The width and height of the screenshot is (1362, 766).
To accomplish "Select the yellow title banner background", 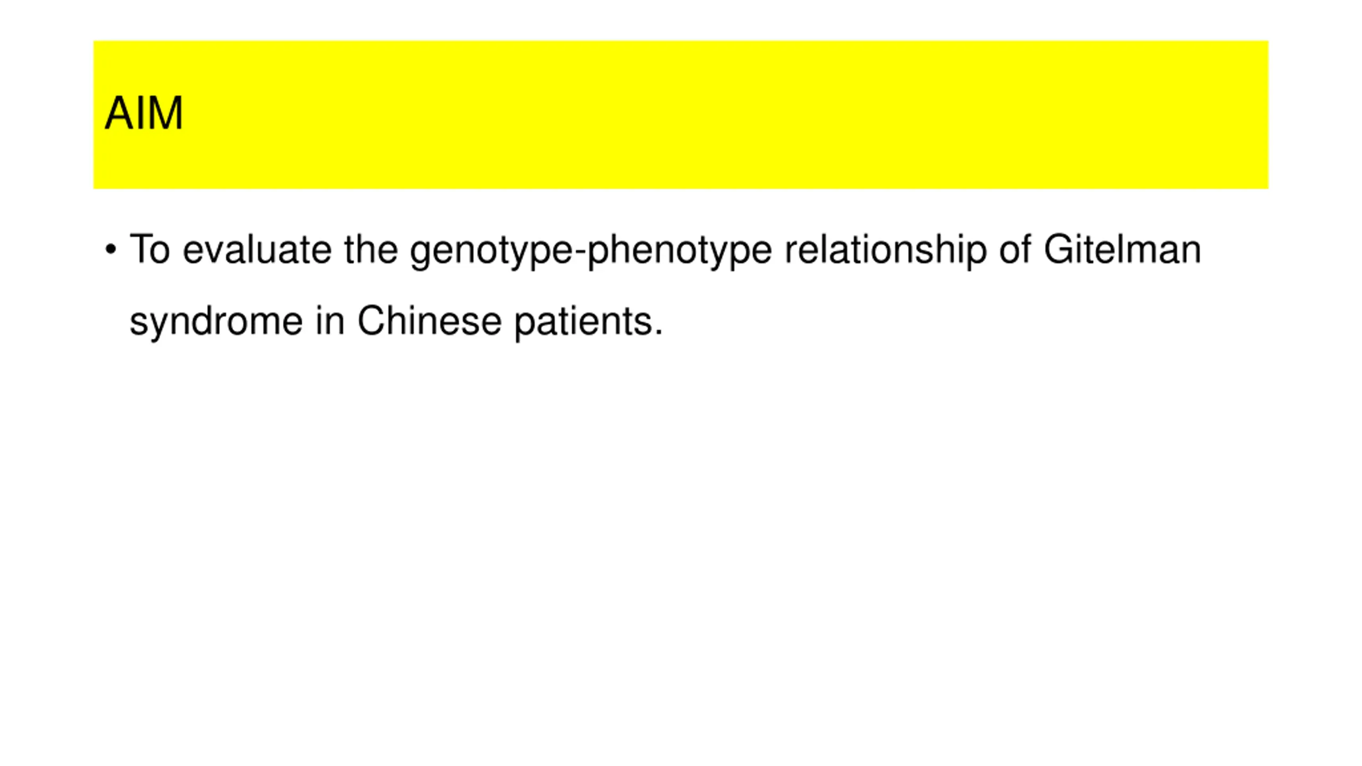I will click(x=680, y=114).
